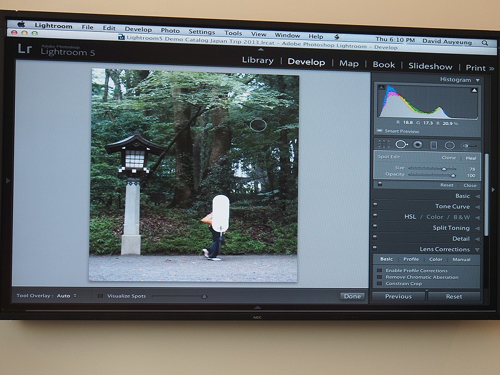Open the Develop menu
This screenshot has height=375, width=500.
point(138,29)
